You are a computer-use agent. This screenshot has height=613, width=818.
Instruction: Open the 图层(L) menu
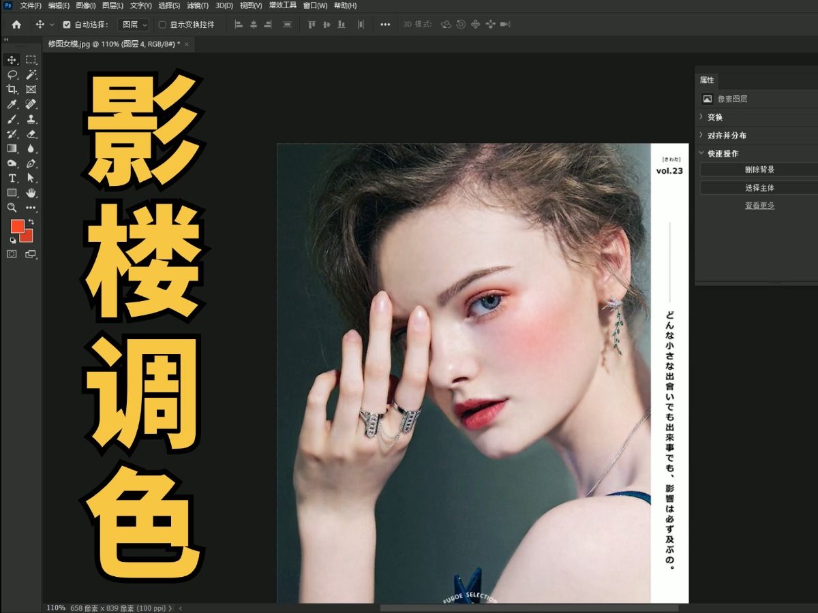click(x=113, y=5)
